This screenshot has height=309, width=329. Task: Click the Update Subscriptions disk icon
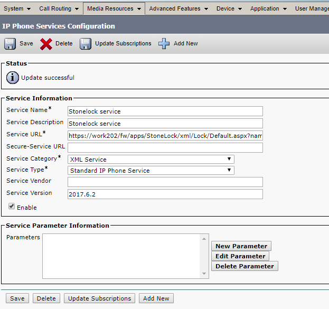click(x=86, y=44)
